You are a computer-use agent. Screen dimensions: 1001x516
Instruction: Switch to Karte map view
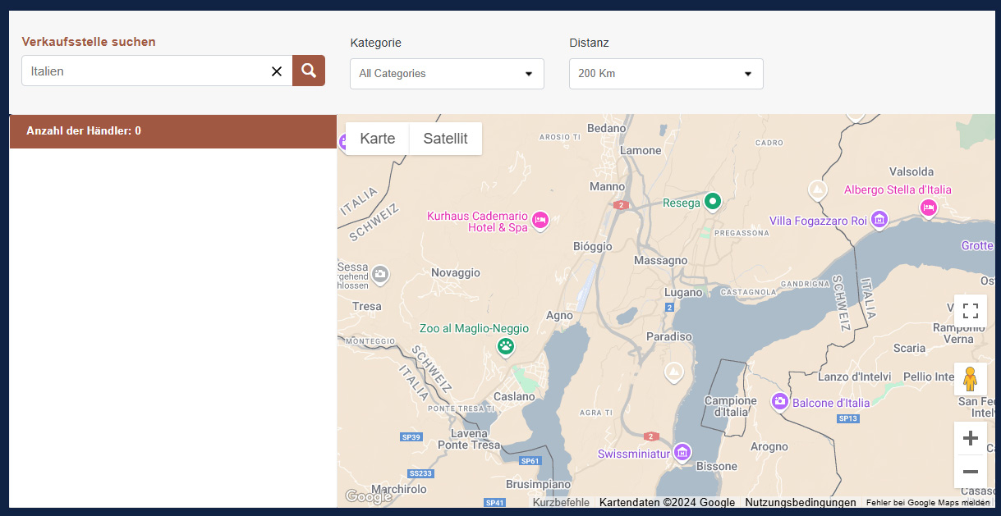[x=378, y=139]
